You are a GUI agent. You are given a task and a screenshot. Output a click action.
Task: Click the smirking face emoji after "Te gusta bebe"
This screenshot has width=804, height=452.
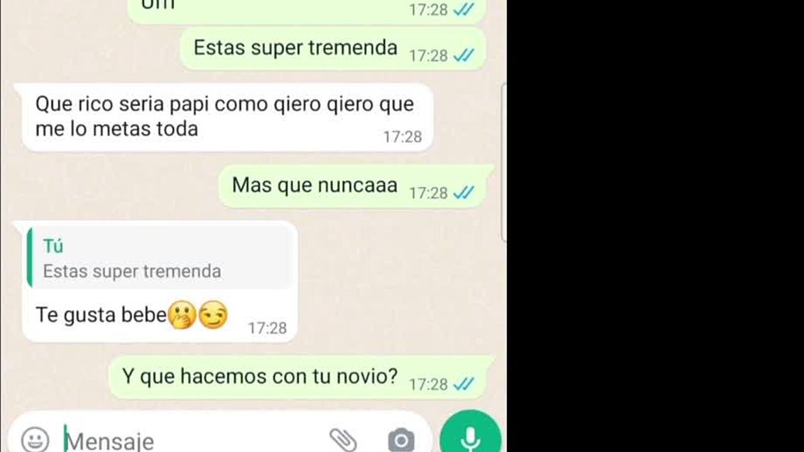[213, 316]
